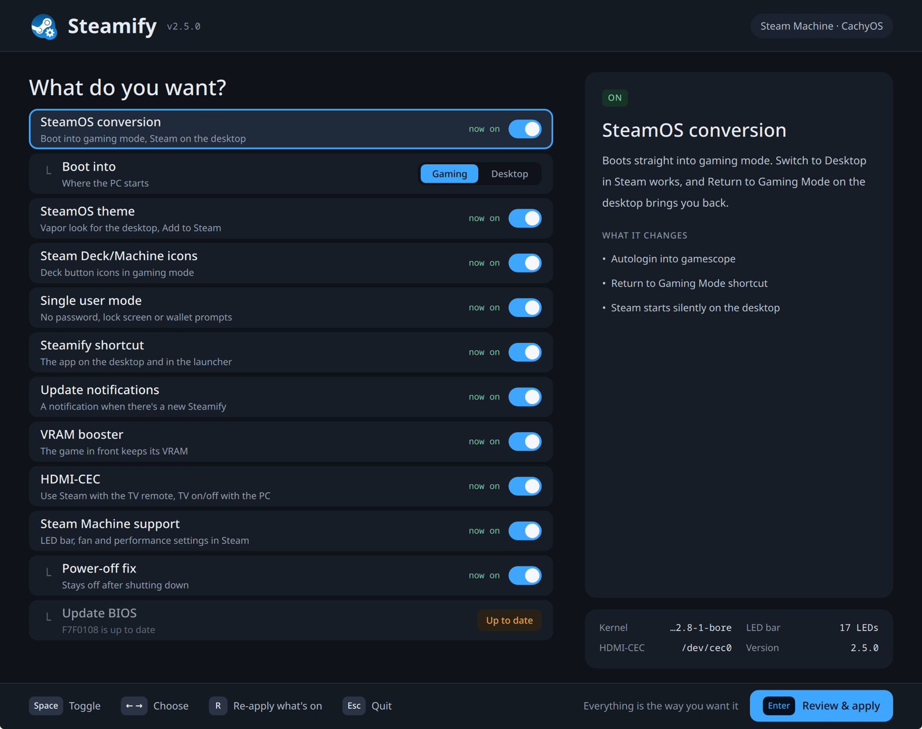Click the kernel value '…2.8-1-bore'
The image size is (922, 729).
point(701,628)
